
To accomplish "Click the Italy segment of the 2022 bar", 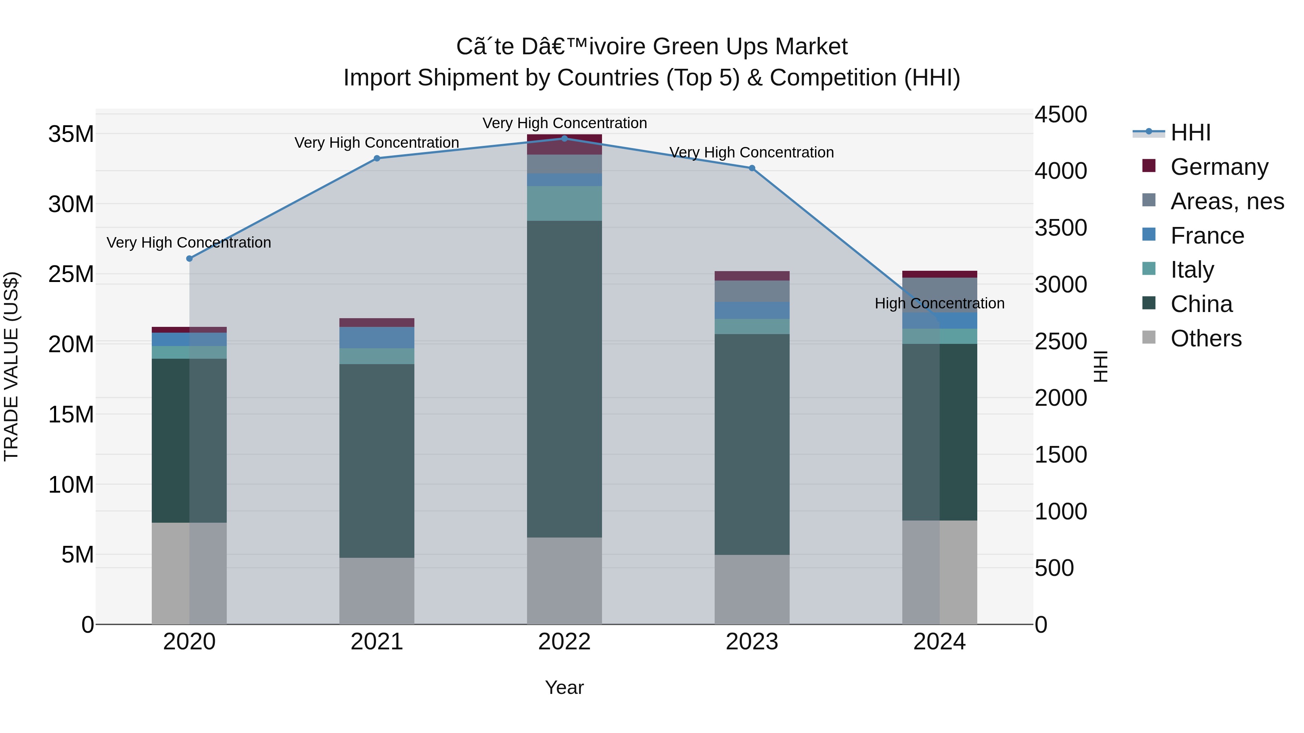I will point(564,203).
